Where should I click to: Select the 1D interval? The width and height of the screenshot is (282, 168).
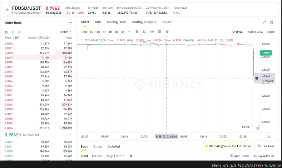pyautogui.click(x=116, y=32)
